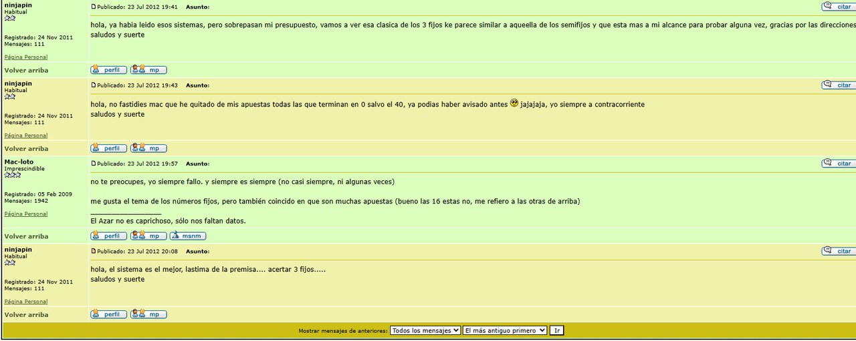Quote Mac-loto's 19:57 post with citar

(x=839, y=163)
